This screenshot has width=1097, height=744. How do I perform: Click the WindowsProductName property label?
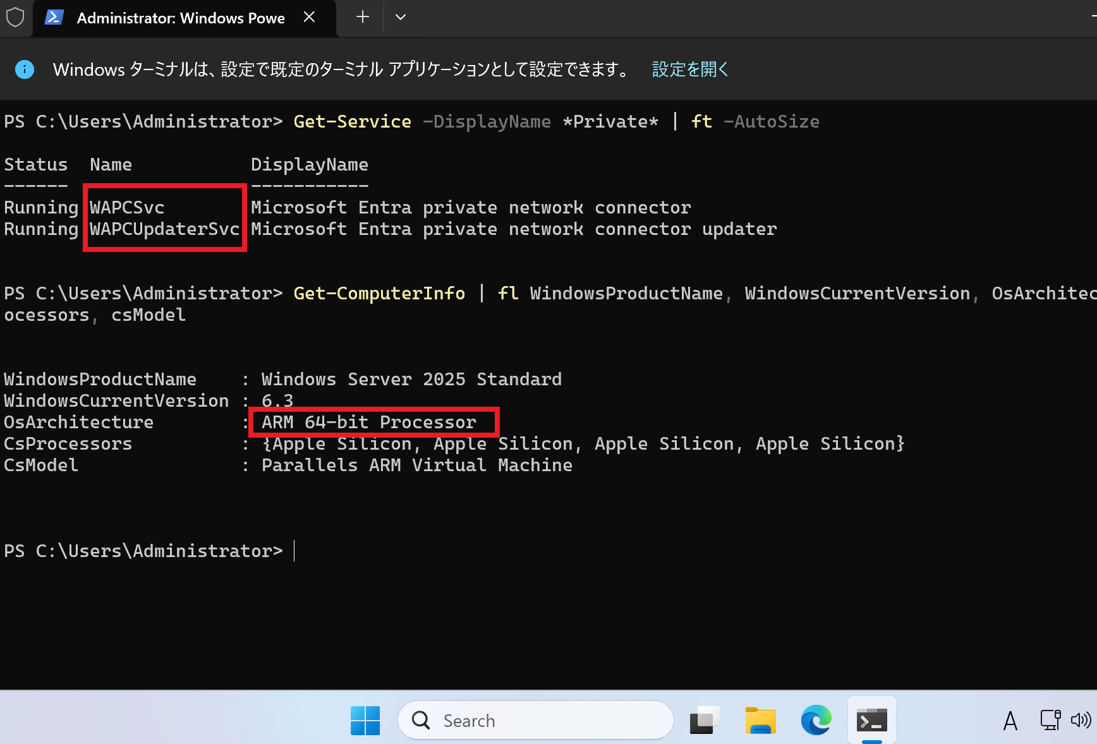[100, 380]
